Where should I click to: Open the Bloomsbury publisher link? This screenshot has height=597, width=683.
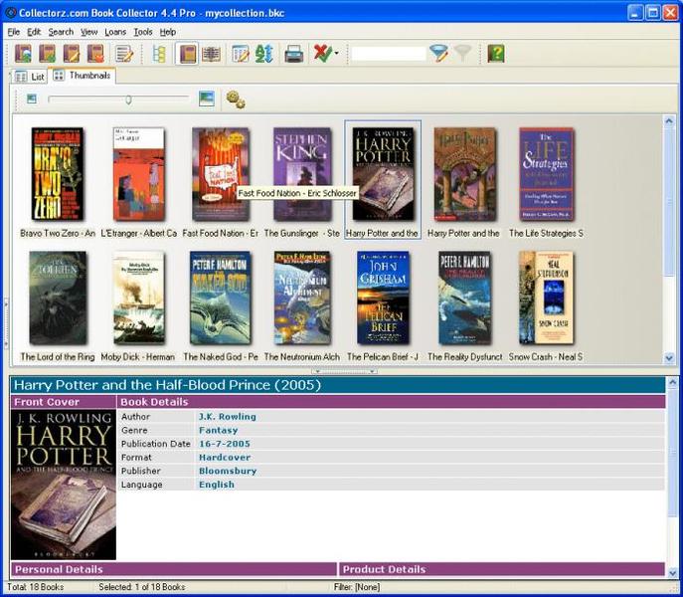coord(228,471)
